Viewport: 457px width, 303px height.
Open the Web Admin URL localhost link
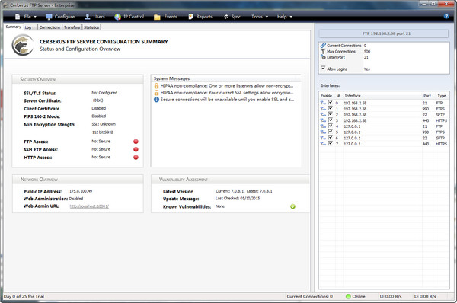[x=89, y=206]
